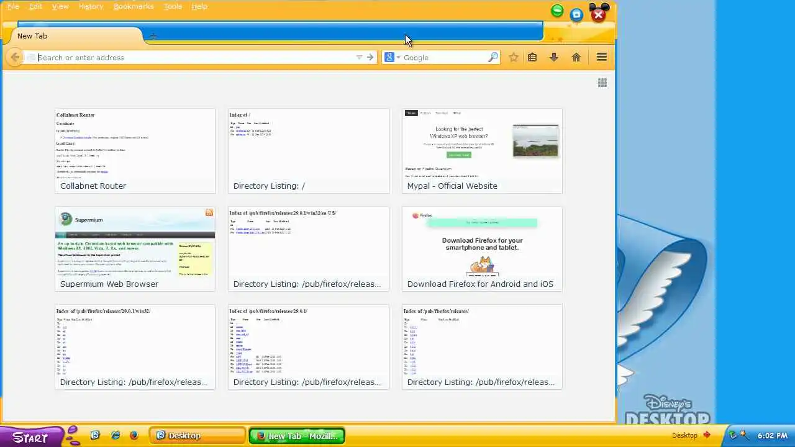Show bookmarks list icon
Viewport: 795px width, 447px height.
click(532, 57)
